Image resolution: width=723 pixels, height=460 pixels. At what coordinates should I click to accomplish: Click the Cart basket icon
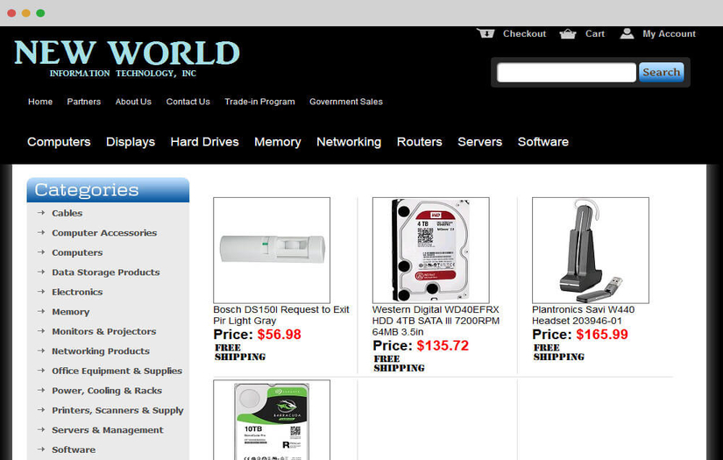click(568, 34)
